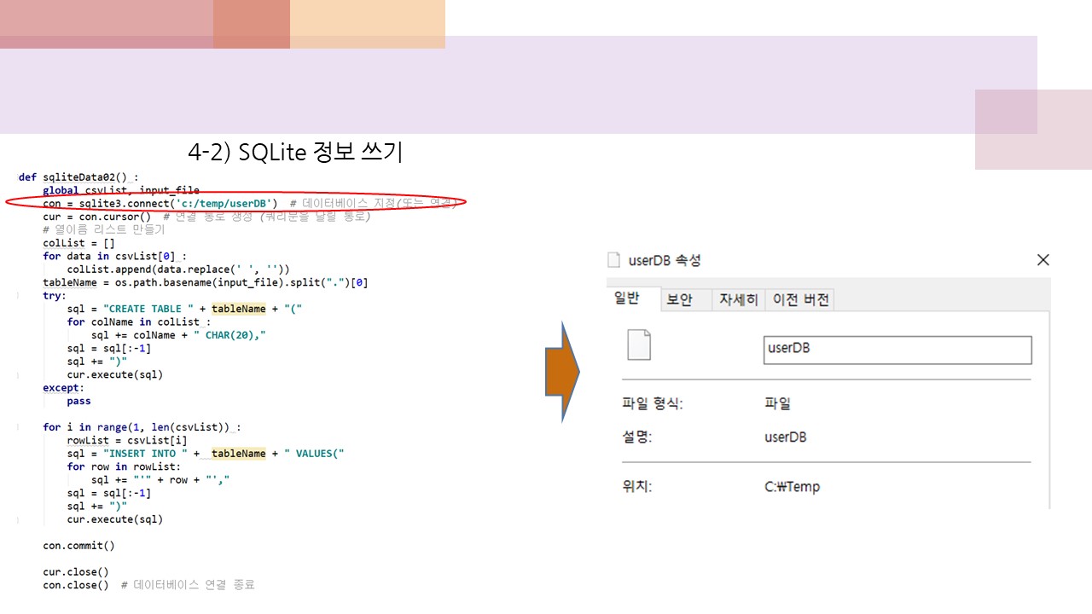View the 이전 버전 tab
The image size is (1092, 614).
coord(800,299)
